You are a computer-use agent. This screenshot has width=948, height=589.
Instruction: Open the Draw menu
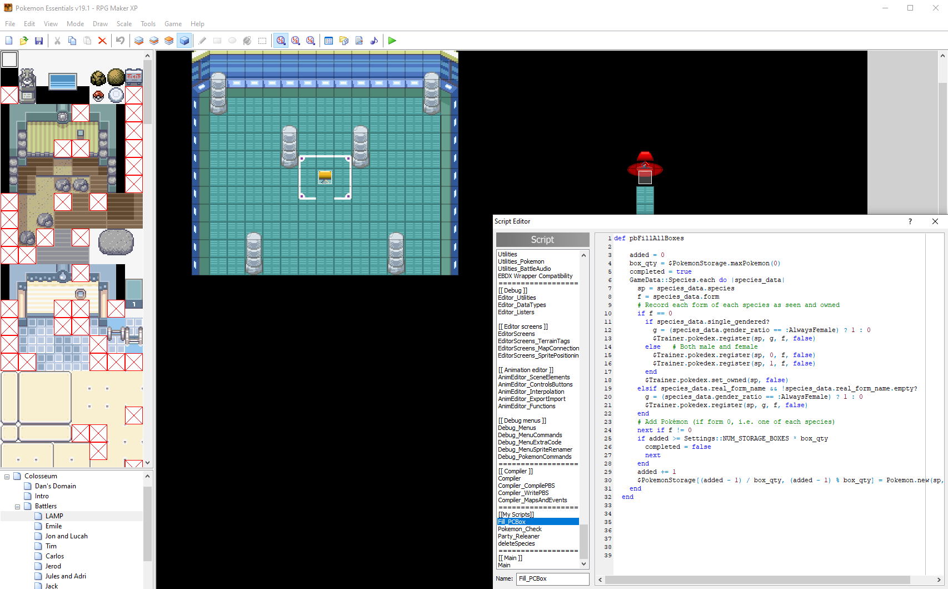(x=100, y=24)
